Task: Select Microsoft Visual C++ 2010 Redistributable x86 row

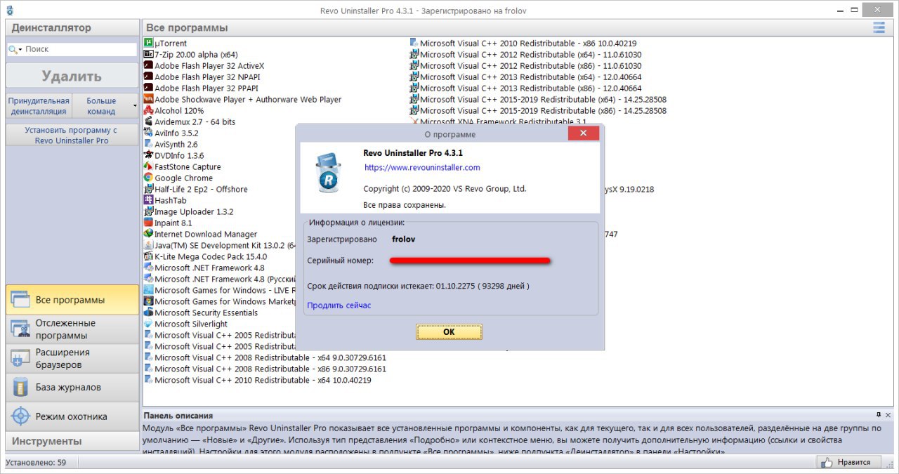Action: (523, 43)
